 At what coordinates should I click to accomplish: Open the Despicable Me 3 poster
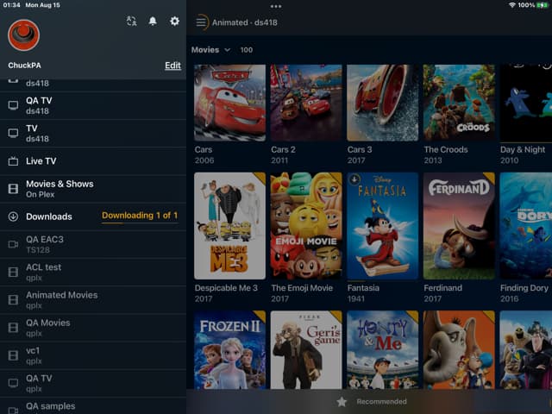(x=229, y=226)
